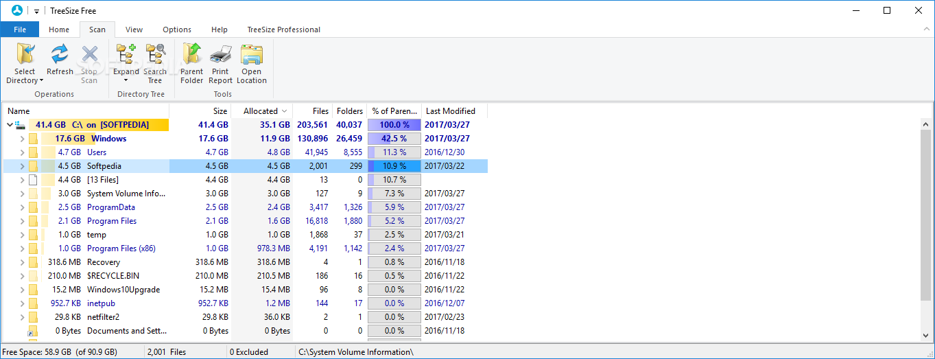935x359 pixels.
Task: Sort by the Files column header
Action: (313, 111)
